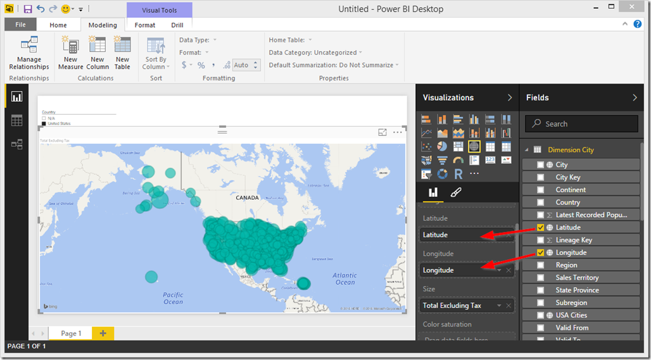Select the Gauge visualization

click(x=458, y=160)
